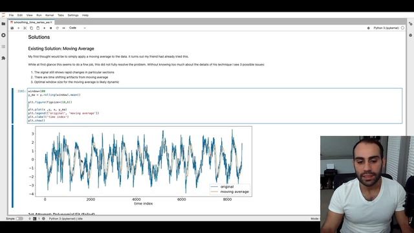Viewport: 414px width, 233px height.
Task: Click the kernel sessions icon in status bar
Action: [x=43, y=219]
